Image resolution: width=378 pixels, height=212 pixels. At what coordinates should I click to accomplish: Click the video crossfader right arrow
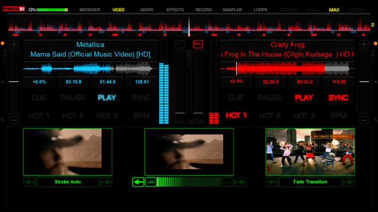point(241,182)
